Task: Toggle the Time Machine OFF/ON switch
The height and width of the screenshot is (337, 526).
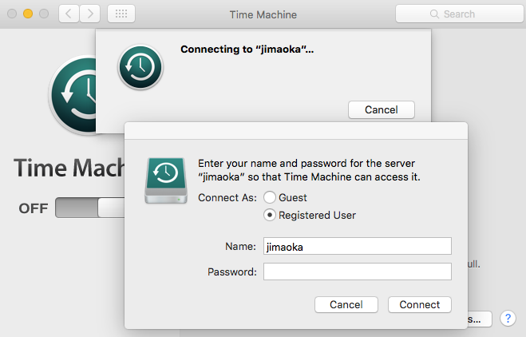Action: (90, 208)
